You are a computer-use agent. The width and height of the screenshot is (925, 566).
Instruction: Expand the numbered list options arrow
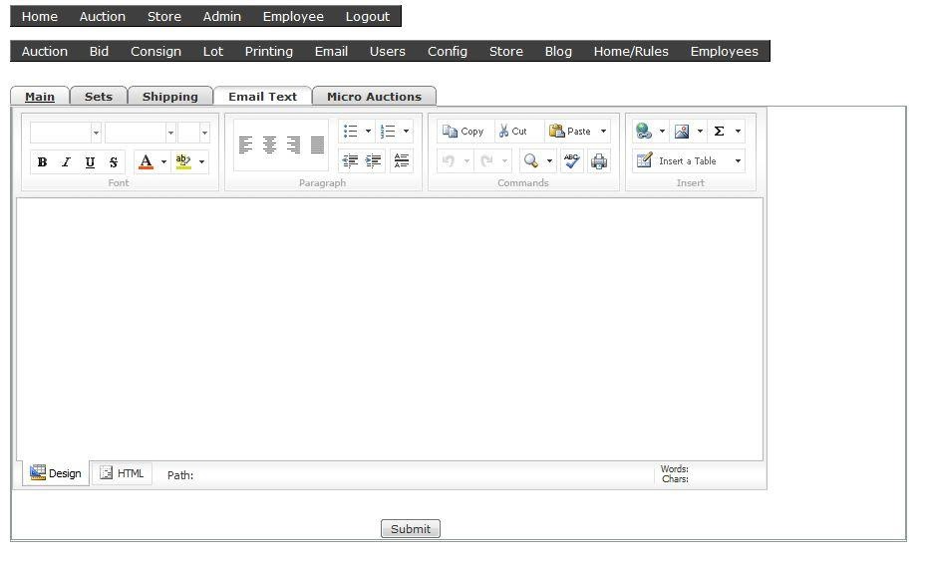[x=406, y=131]
